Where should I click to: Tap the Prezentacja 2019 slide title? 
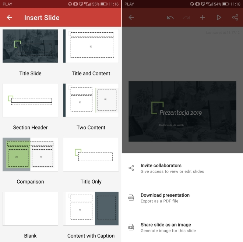(180, 113)
